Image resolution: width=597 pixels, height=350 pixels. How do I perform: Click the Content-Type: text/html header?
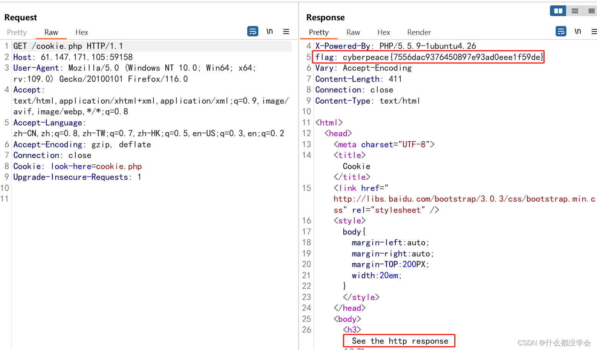click(368, 101)
